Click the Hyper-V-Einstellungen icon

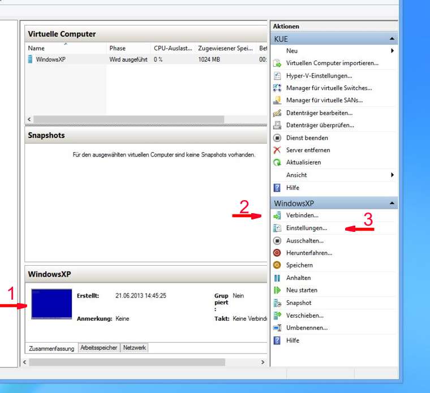click(x=277, y=76)
